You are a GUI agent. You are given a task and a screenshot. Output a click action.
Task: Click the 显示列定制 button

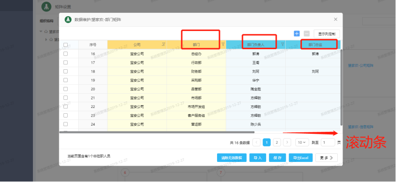pyautogui.click(x=327, y=34)
